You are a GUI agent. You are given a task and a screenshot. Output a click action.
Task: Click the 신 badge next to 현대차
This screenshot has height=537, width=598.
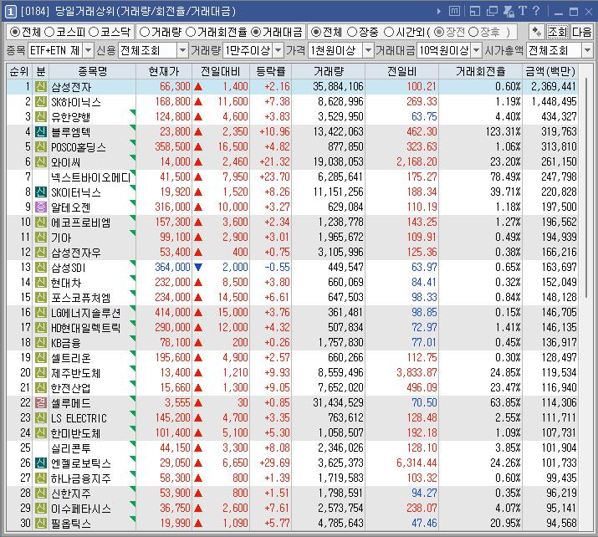coord(41,282)
